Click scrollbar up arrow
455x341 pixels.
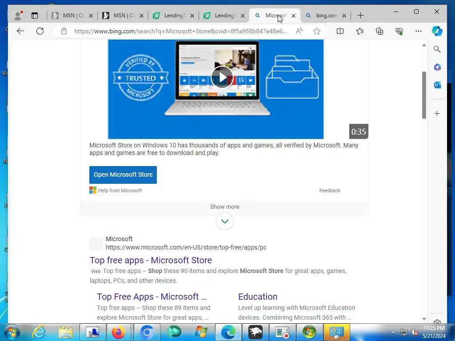tap(424, 45)
